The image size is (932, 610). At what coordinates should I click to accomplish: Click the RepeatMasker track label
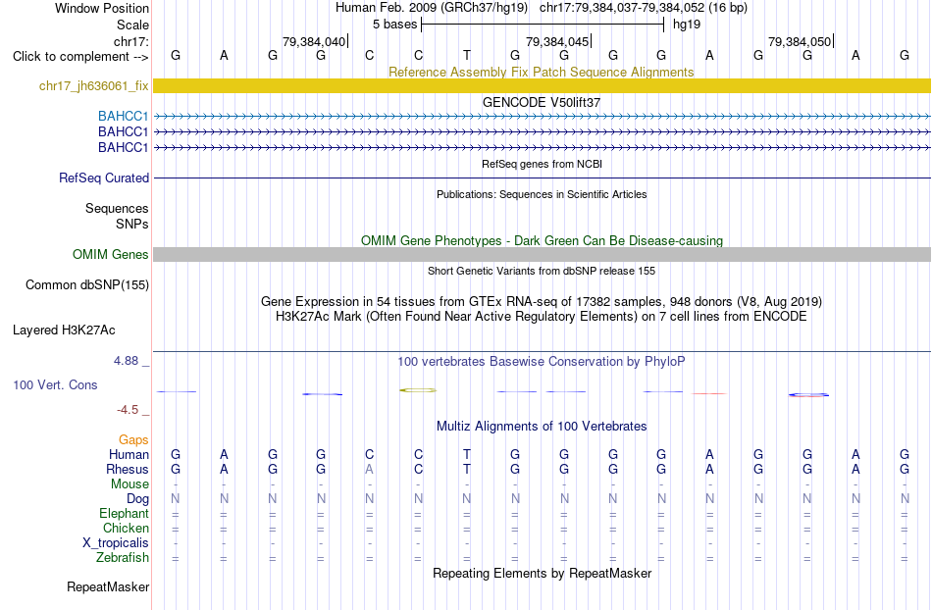[x=108, y=587]
